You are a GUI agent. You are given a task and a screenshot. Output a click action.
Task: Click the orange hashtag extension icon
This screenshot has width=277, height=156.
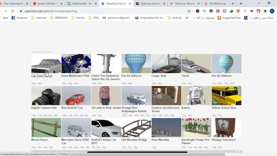pyautogui.click(x=238, y=11)
